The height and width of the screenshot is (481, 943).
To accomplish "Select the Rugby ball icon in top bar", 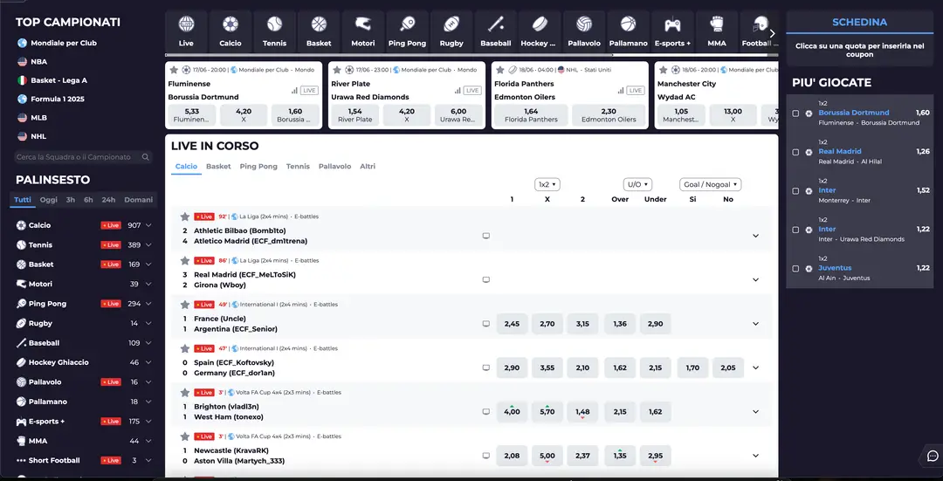I will point(451,24).
